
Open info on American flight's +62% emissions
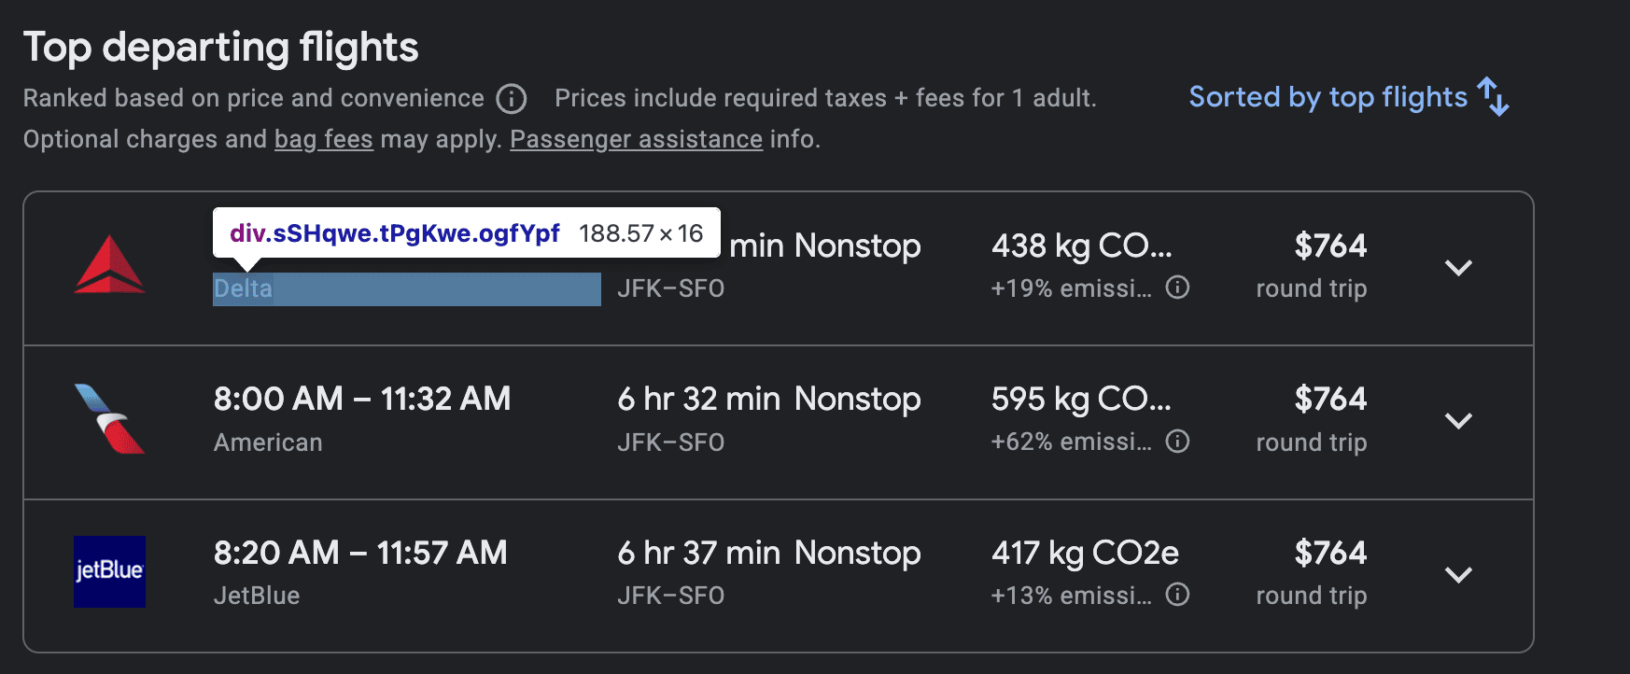coord(1178,442)
